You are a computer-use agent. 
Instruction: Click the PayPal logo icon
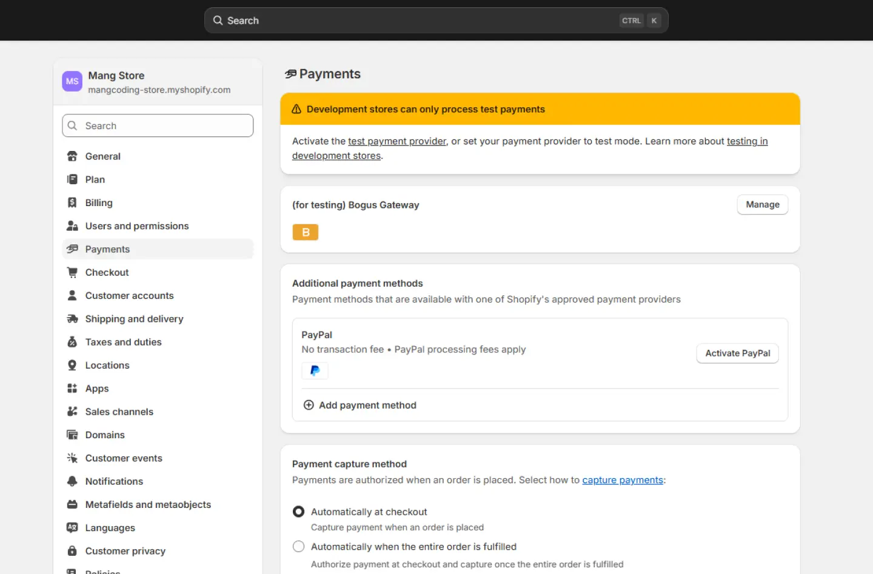coord(315,370)
